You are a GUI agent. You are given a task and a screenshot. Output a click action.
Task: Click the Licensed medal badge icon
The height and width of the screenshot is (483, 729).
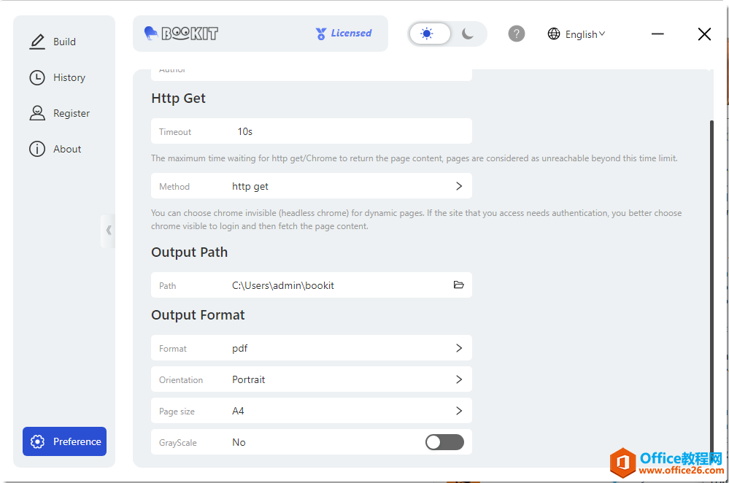321,34
